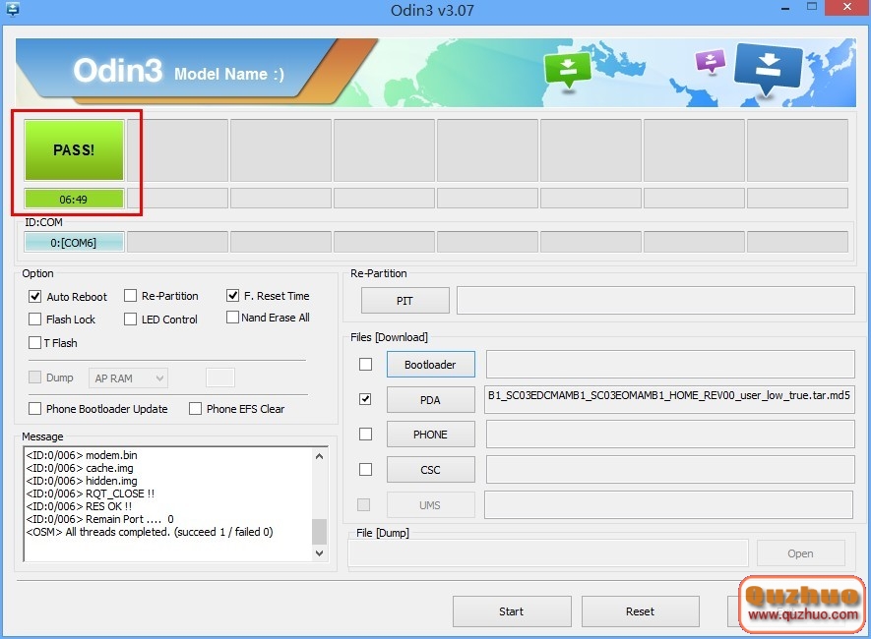The height and width of the screenshot is (639, 871).
Task: Enable Phone Bootloader Update checkbox
Action: click(x=35, y=409)
